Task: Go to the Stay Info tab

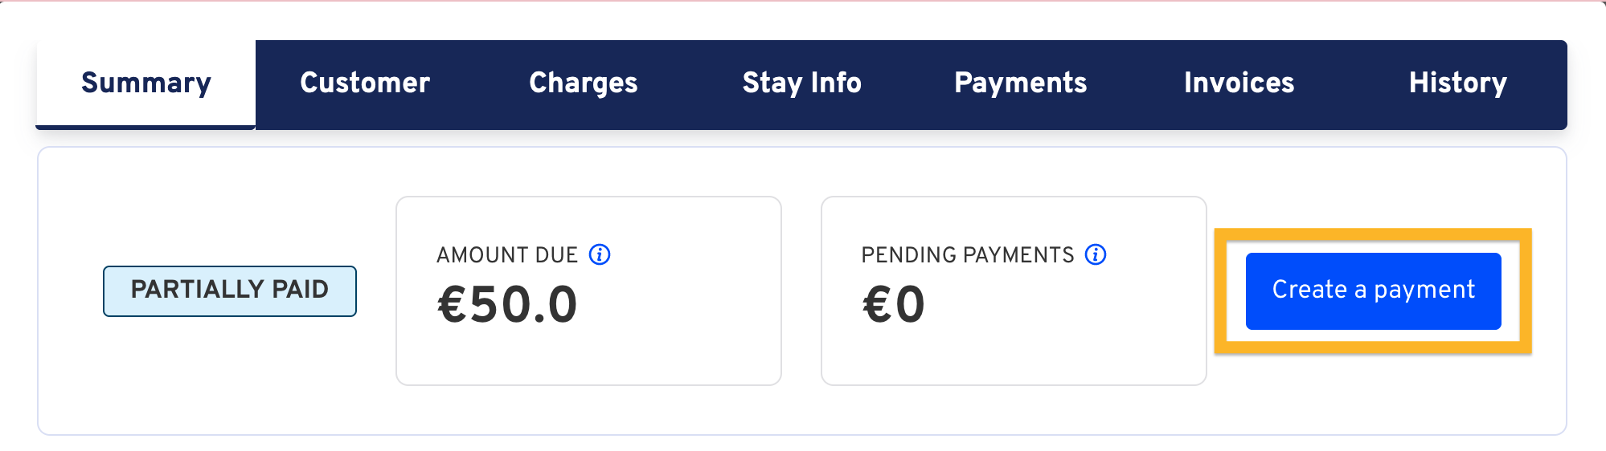Action: pos(802,83)
